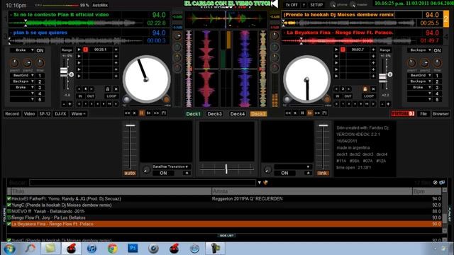Increase left deck pitch with plus button
This screenshot has width=454, height=255.
[x=70, y=104]
